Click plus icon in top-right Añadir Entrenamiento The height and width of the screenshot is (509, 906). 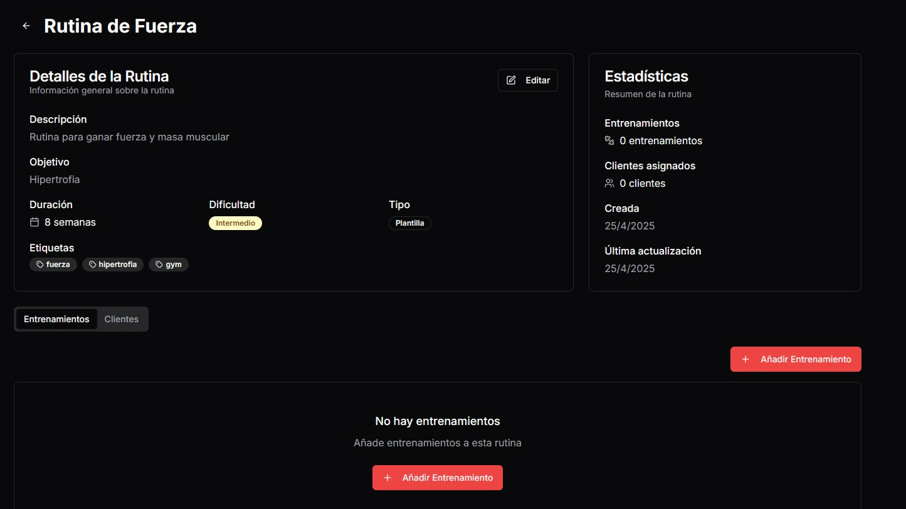[x=745, y=359]
